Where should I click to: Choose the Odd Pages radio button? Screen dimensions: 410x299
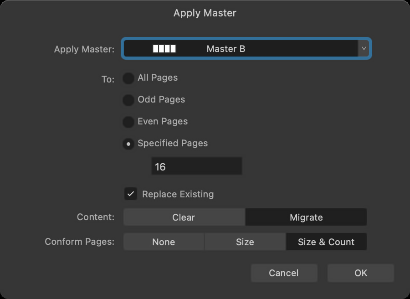(x=129, y=100)
